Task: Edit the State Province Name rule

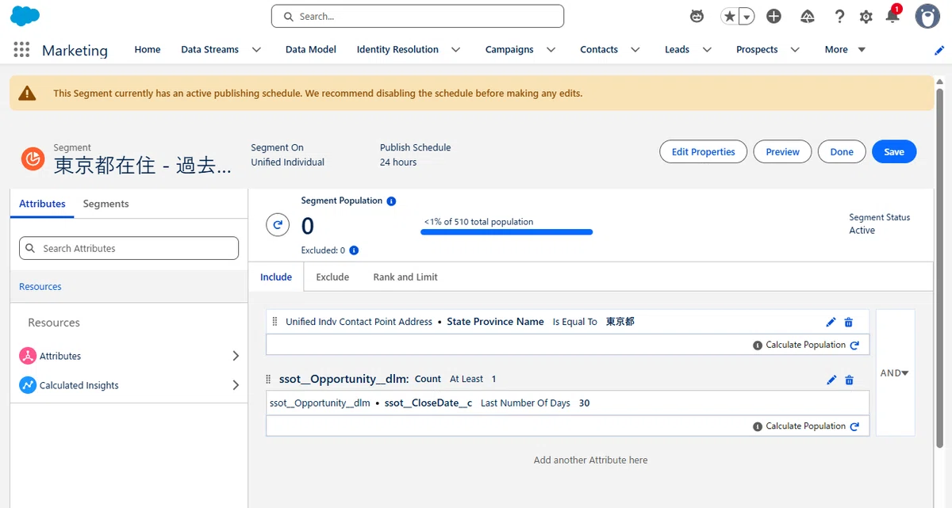Action: [831, 322]
